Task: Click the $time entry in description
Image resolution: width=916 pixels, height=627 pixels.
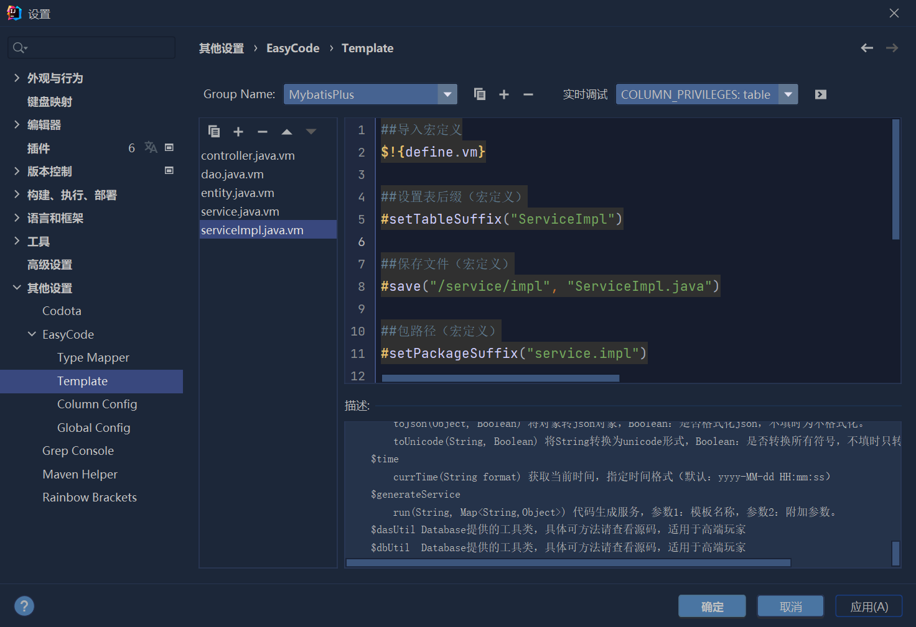Action: pos(385,459)
